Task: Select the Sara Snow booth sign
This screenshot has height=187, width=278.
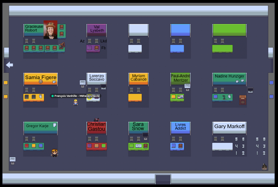Action: pos(138,127)
